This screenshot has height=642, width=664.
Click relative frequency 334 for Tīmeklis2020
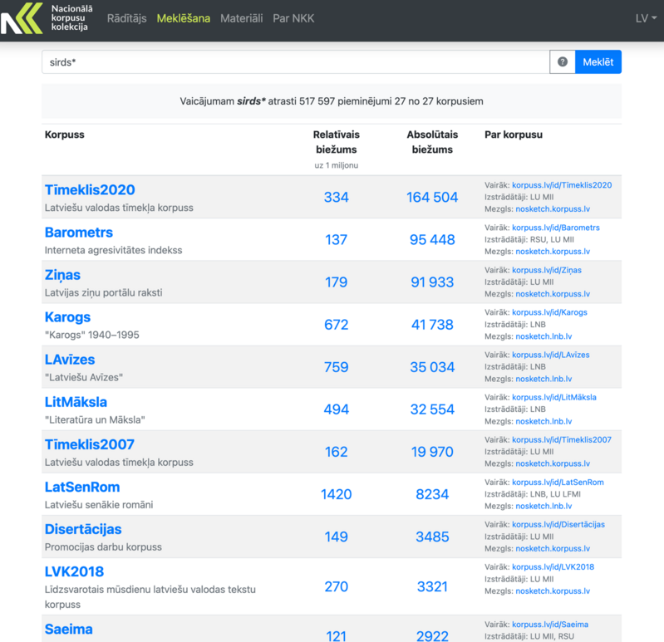point(337,197)
